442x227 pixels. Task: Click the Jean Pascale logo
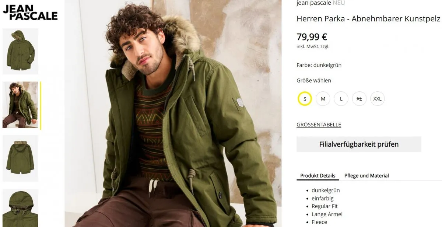click(30, 12)
